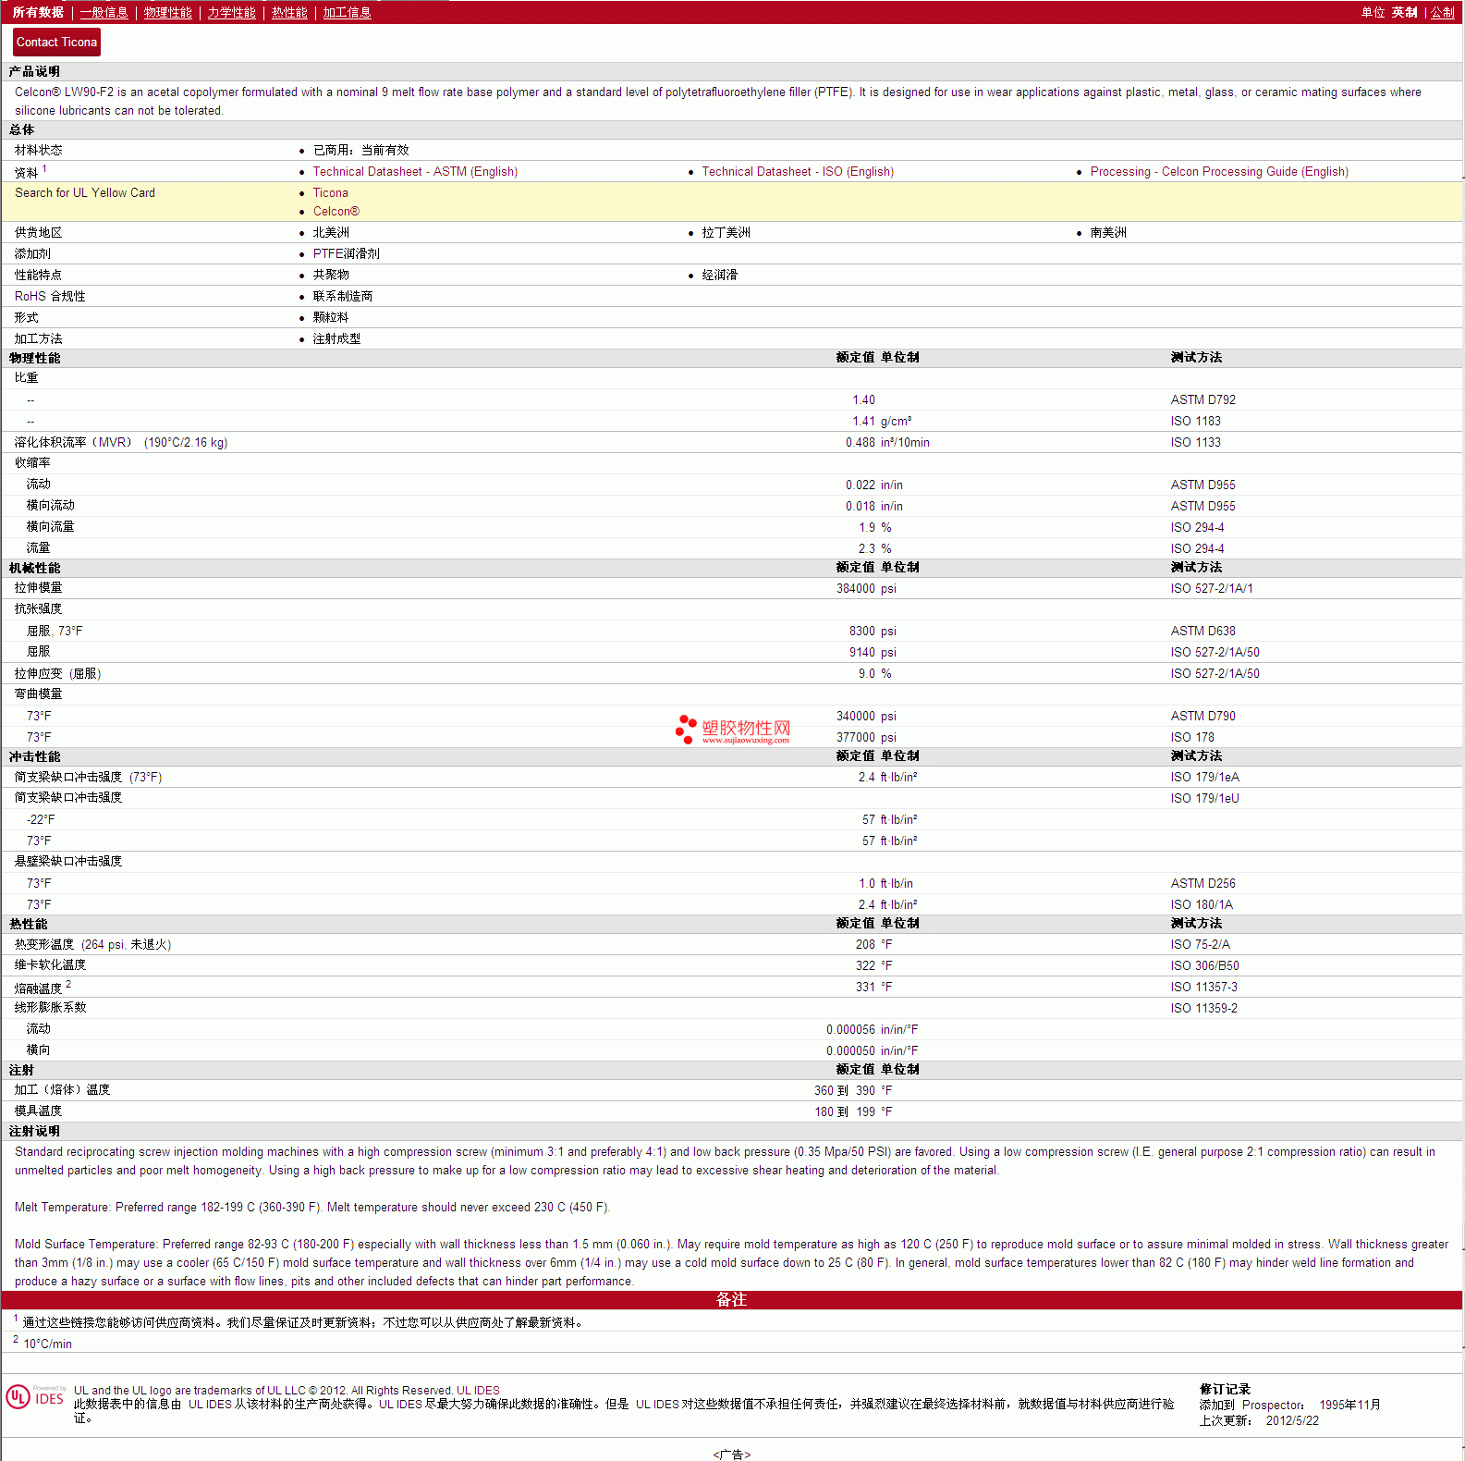Click the 共聚物 feature entry
This screenshot has width=1465, height=1461.
(331, 275)
